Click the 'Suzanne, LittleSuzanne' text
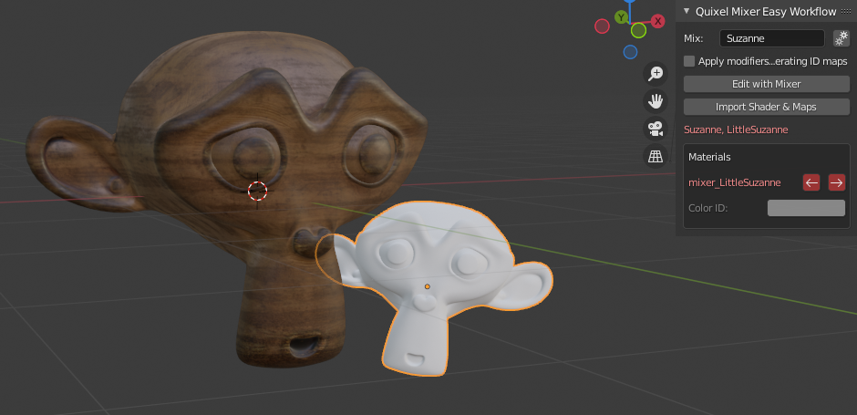The height and width of the screenshot is (415, 857). [736, 130]
